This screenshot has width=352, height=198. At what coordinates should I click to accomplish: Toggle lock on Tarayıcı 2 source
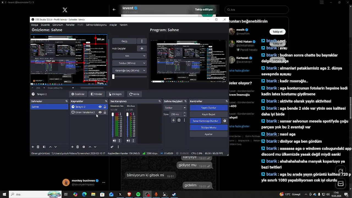[105, 107]
